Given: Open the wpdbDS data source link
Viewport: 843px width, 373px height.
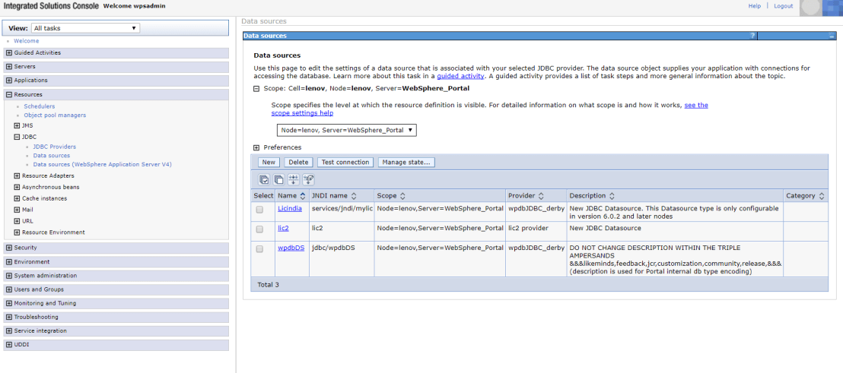Looking at the screenshot, I should pos(291,248).
